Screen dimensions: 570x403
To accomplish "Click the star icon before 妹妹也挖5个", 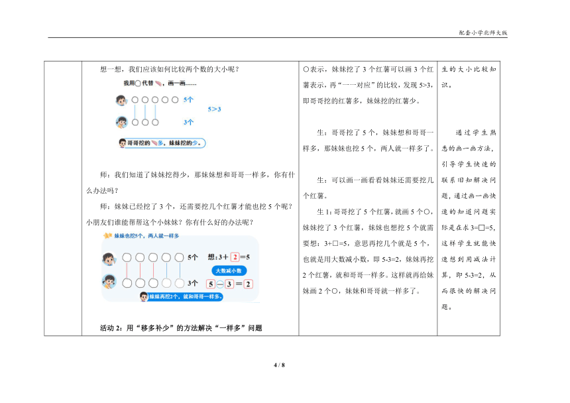I will click(x=107, y=236).
